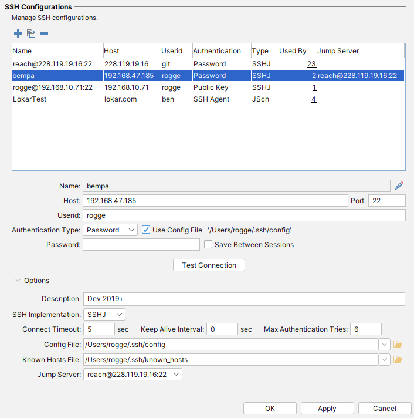Click into the Password input field
Viewport: 414px width, 418px height.
point(141,245)
